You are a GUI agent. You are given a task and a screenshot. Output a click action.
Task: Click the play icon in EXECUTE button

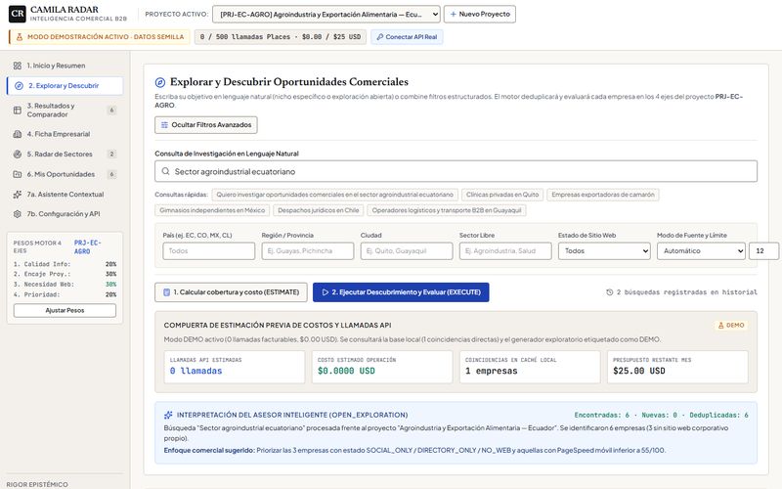326,292
